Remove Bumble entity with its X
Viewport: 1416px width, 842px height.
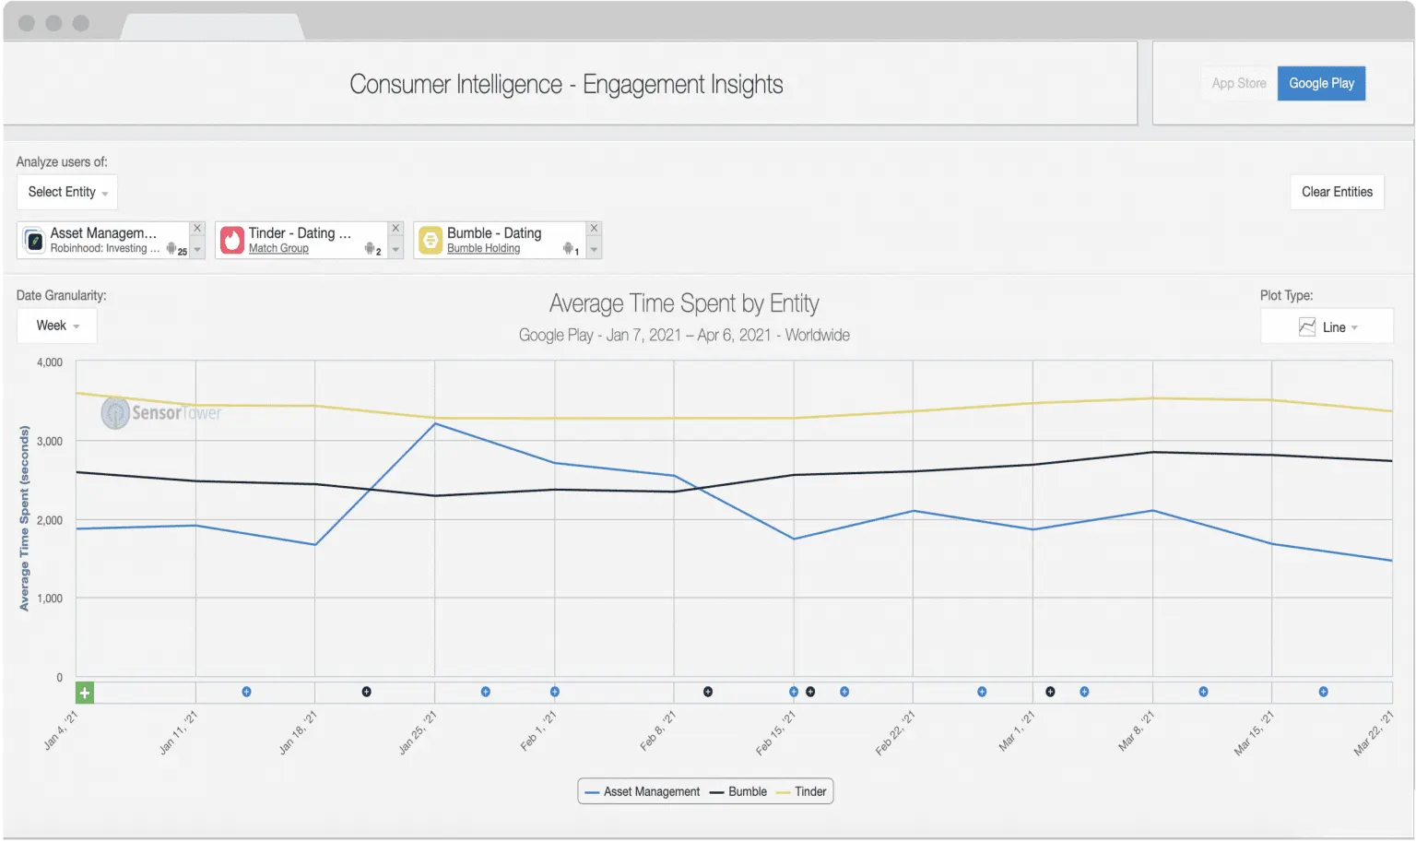594,228
